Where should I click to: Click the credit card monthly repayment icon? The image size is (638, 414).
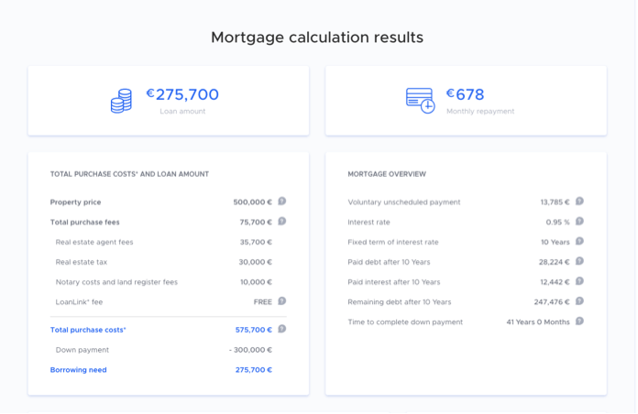[420, 100]
